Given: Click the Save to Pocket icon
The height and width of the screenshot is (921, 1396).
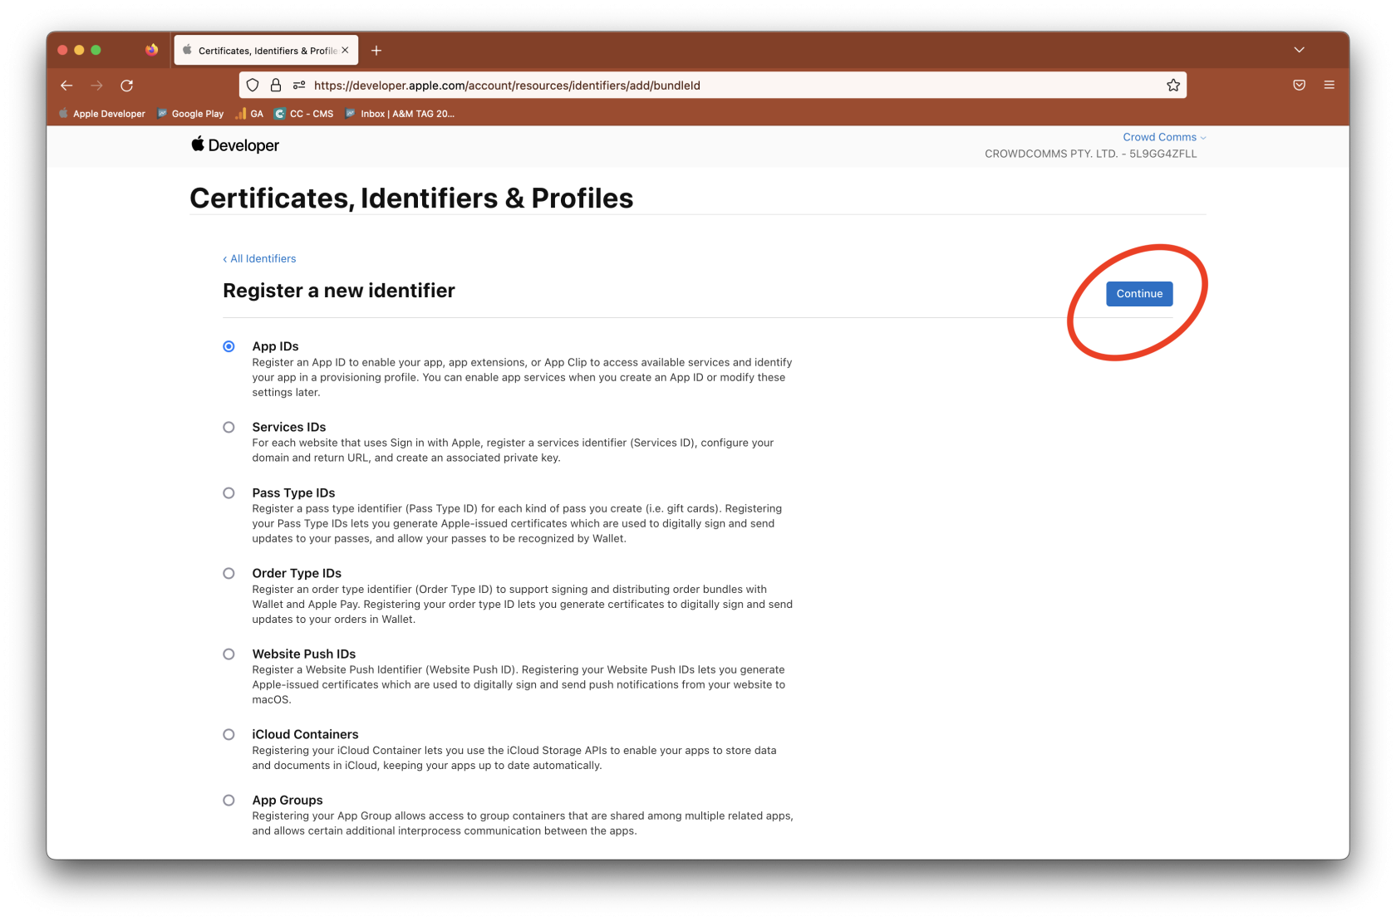Looking at the screenshot, I should pyautogui.click(x=1299, y=86).
